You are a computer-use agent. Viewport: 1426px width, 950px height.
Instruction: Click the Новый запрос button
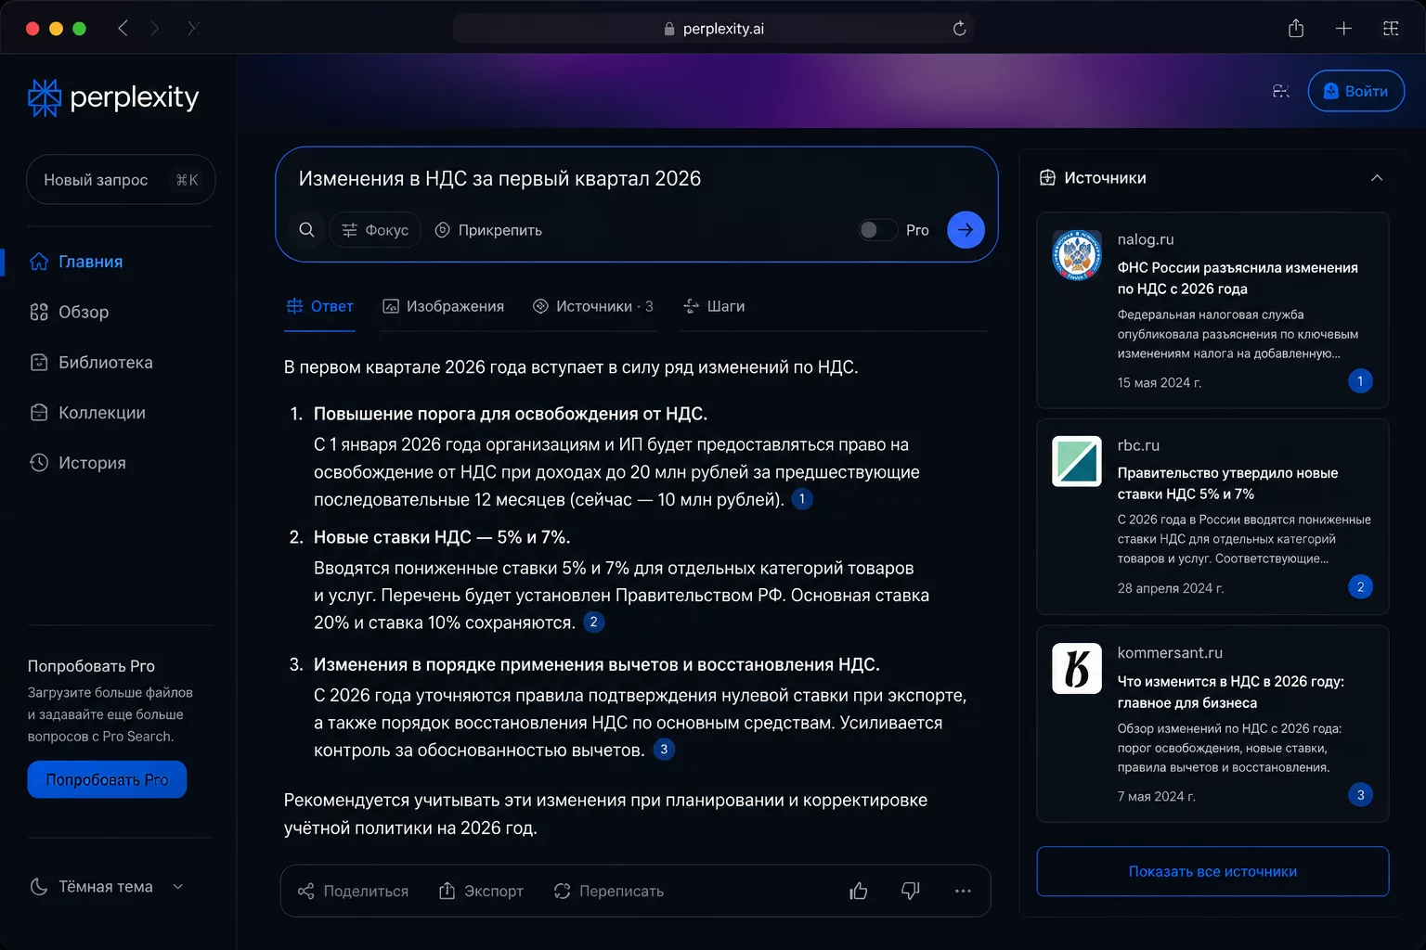tap(121, 179)
